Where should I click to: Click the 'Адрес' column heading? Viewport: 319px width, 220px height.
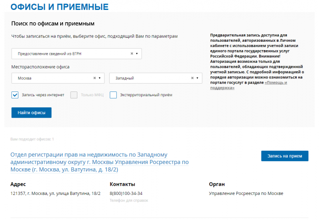click(x=18, y=184)
